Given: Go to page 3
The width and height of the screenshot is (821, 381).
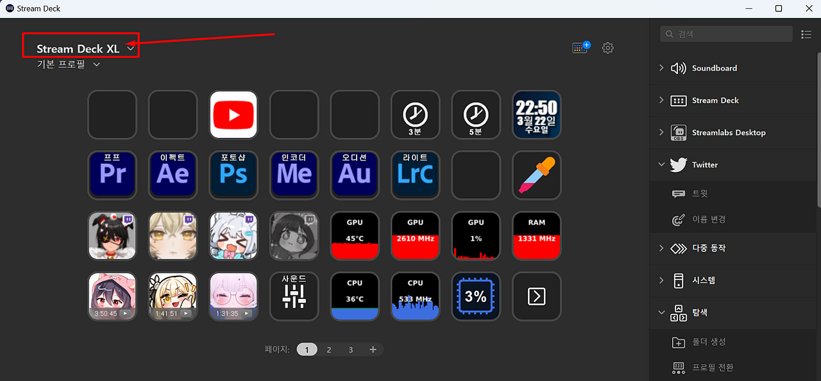Looking at the screenshot, I should (x=351, y=350).
